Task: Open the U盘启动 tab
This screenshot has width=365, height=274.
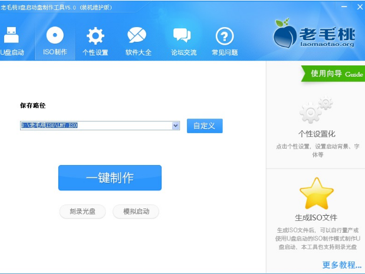Action: (12, 41)
